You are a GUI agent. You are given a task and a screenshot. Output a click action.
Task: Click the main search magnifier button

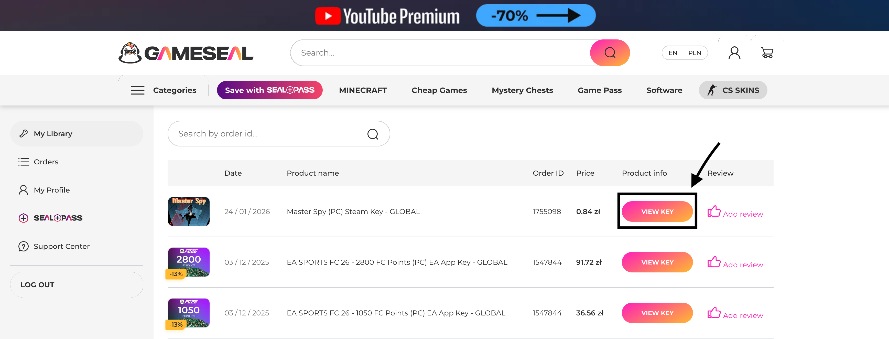pos(610,53)
